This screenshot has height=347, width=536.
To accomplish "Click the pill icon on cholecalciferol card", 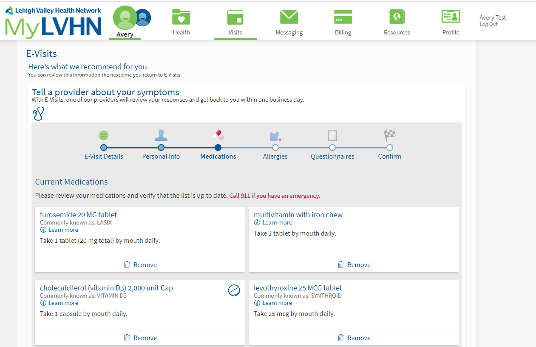I will pyautogui.click(x=234, y=290).
